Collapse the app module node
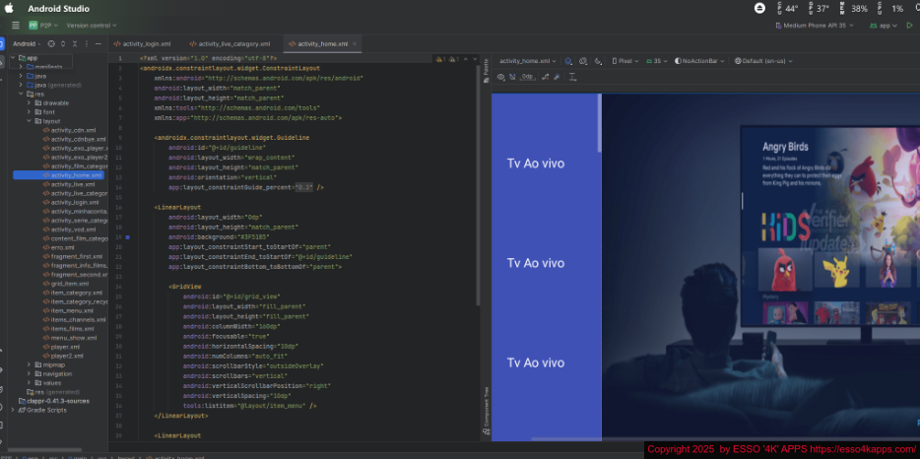Viewport: 920px width, 459px height. pos(13,58)
